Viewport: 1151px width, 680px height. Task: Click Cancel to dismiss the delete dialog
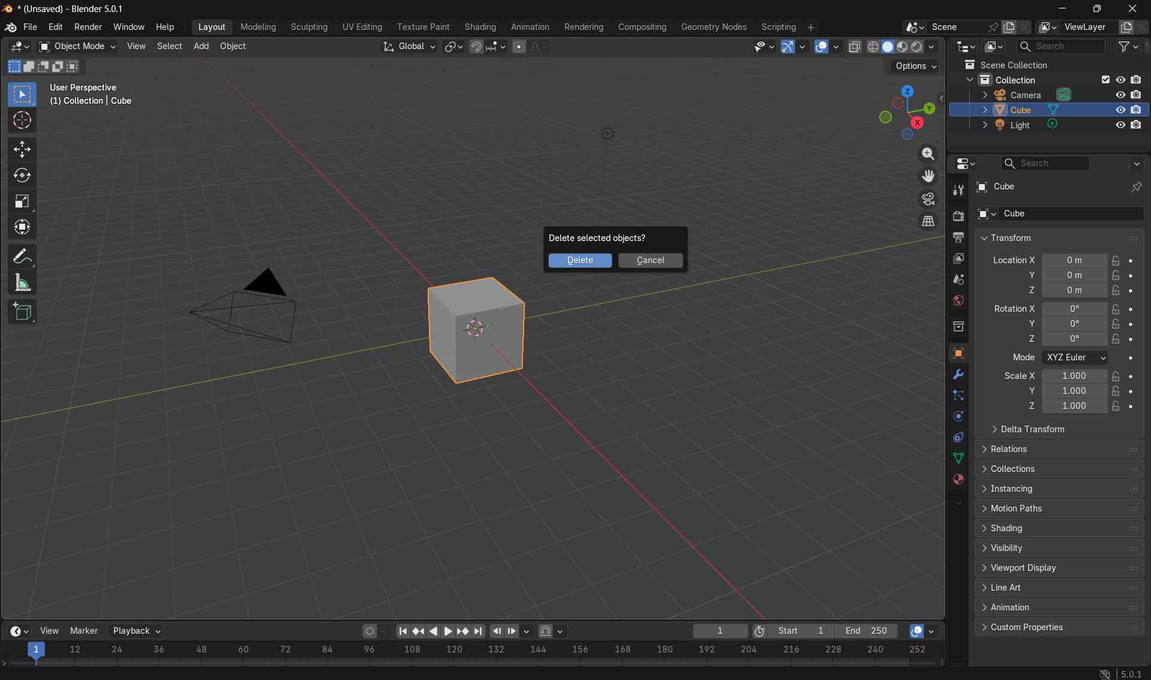coord(650,260)
